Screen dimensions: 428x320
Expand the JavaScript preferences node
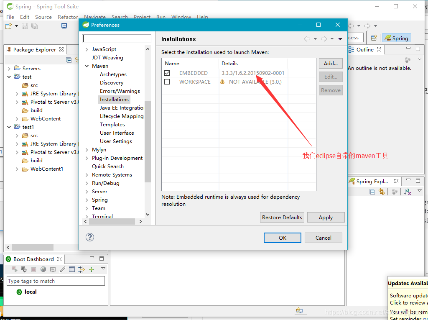[x=87, y=49]
